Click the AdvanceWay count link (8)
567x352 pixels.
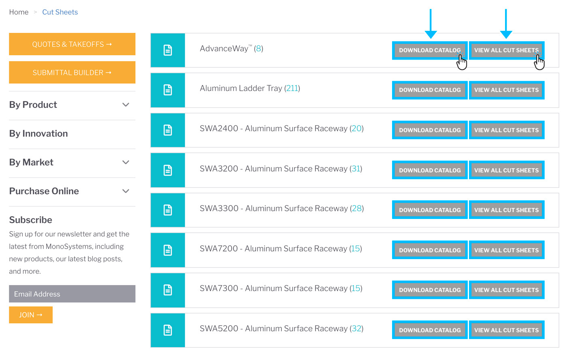click(258, 49)
